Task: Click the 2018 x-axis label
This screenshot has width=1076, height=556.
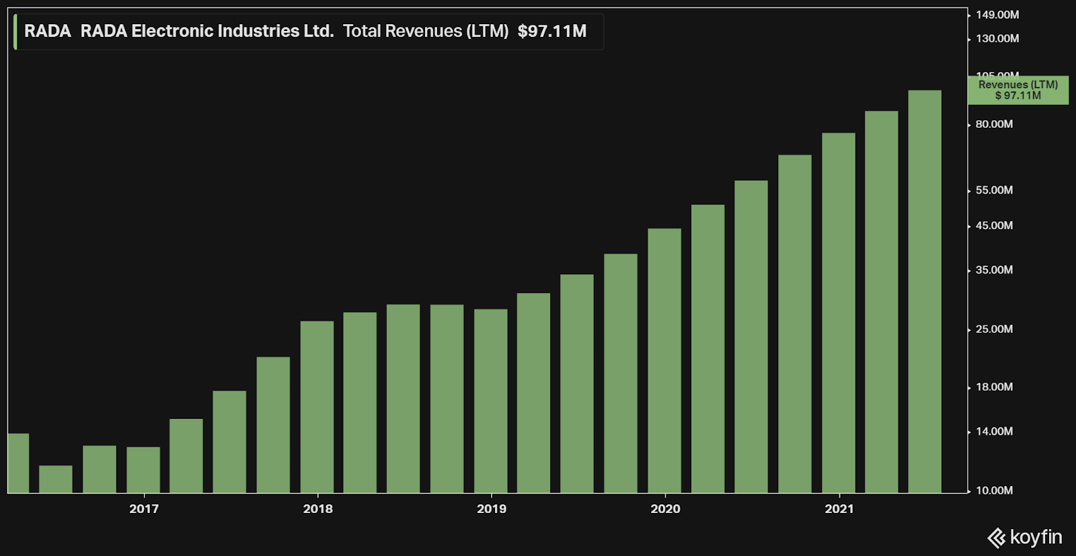Action: (x=317, y=509)
